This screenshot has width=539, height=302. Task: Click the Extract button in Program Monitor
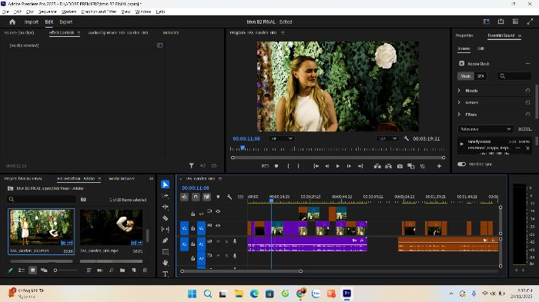click(388, 166)
